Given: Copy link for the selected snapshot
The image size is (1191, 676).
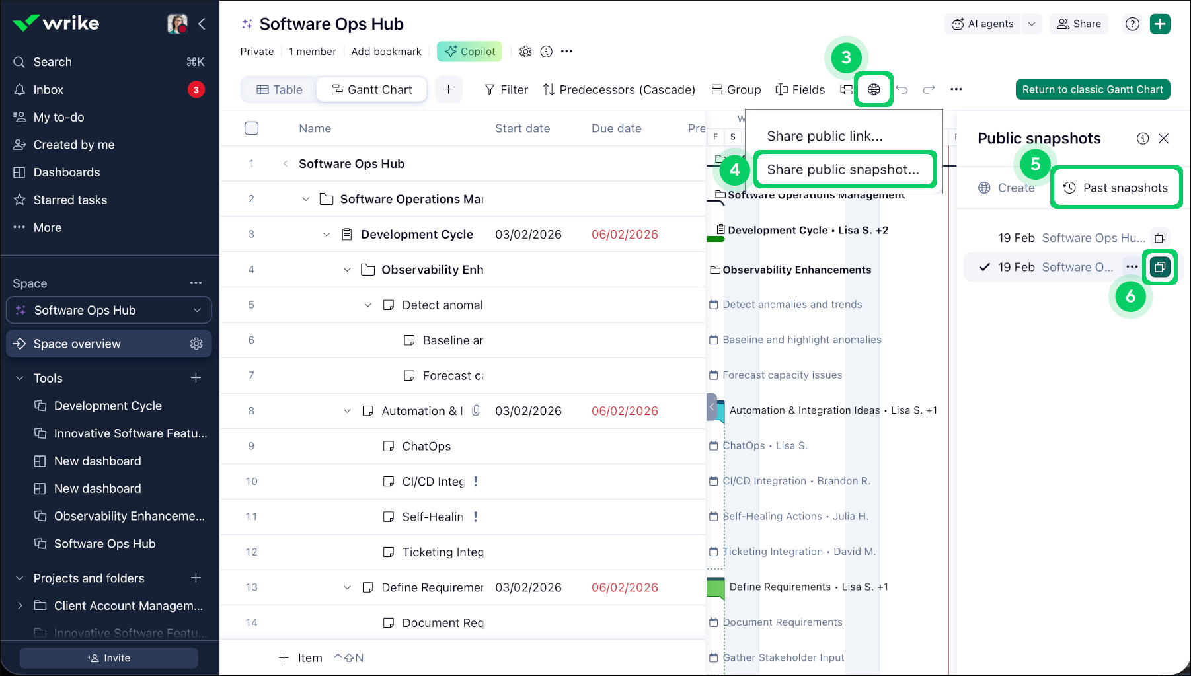Looking at the screenshot, I should [1160, 267].
